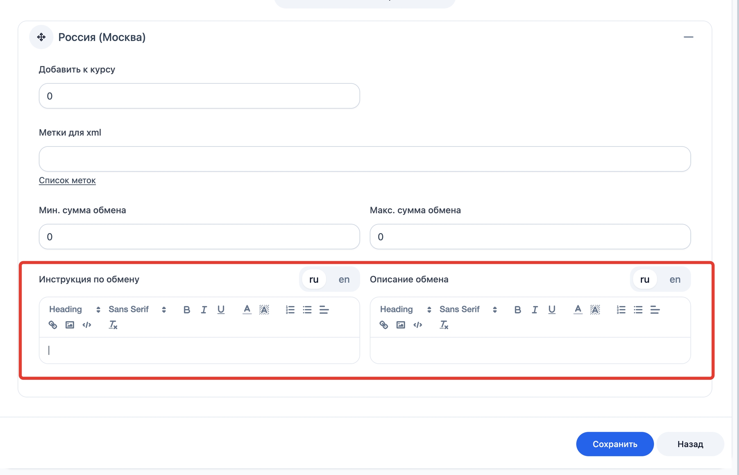739x475 pixels.
Task: Toggle Italic in exchange description editor
Action: coord(534,310)
